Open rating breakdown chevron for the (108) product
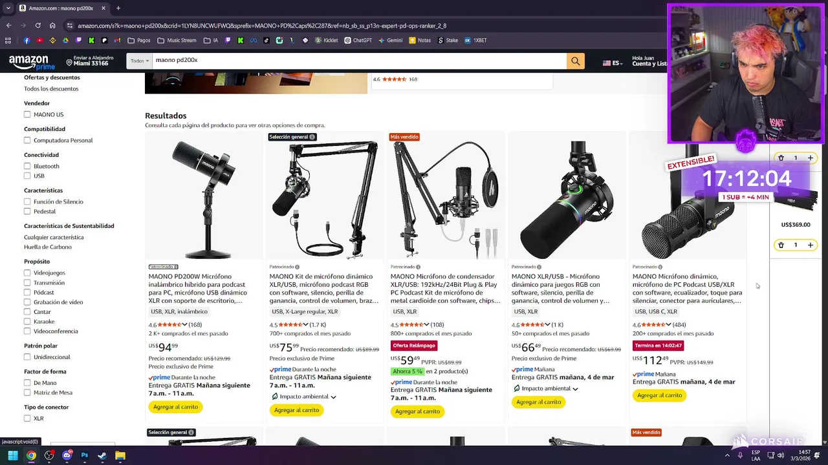The width and height of the screenshot is (828, 465). pos(426,325)
